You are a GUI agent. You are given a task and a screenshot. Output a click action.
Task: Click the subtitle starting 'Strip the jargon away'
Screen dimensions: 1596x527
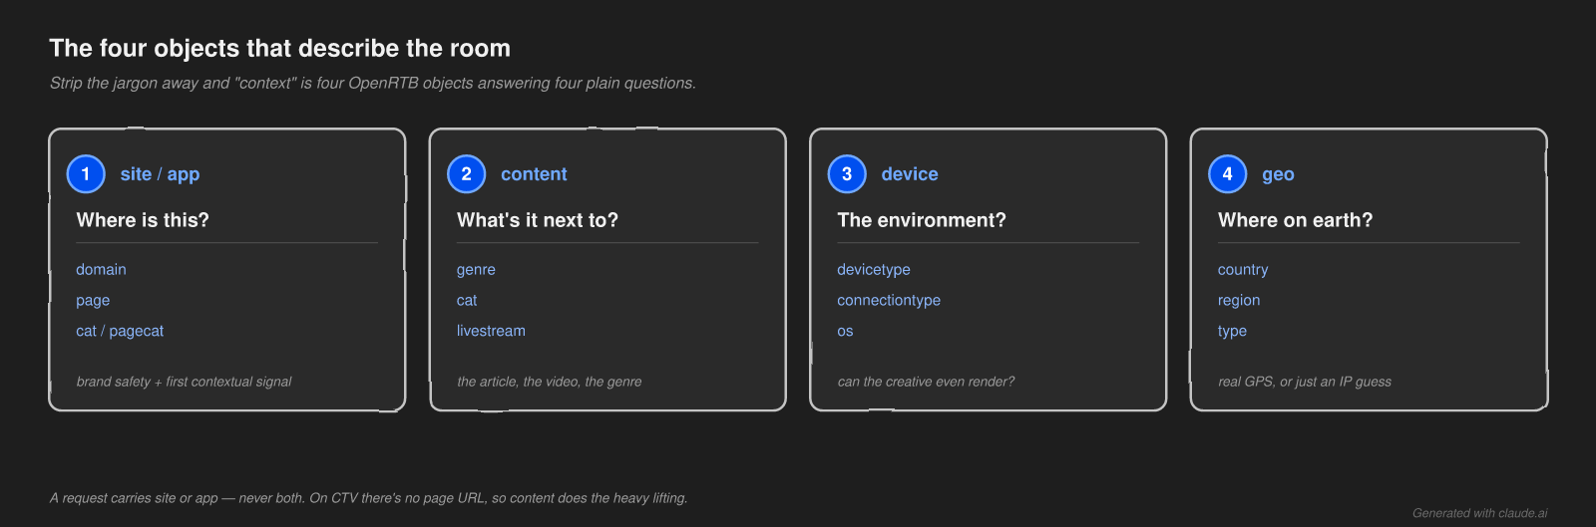[x=373, y=83]
